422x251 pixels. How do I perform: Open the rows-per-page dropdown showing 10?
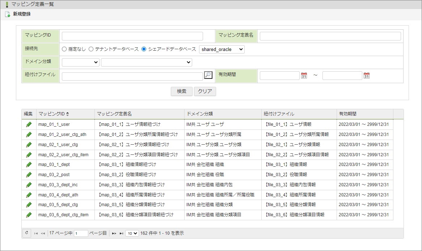132,234
